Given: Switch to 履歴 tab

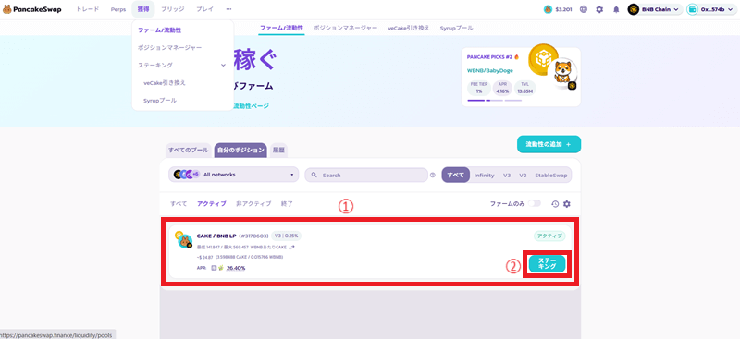Looking at the screenshot, I should click(278, 151).
